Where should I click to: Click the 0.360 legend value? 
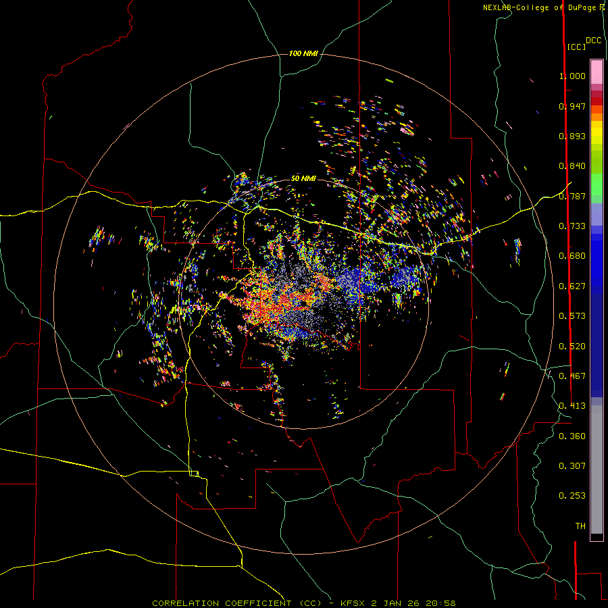572,436
